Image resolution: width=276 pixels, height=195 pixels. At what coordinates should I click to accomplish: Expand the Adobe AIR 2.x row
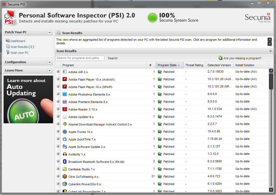pos(58,72)
